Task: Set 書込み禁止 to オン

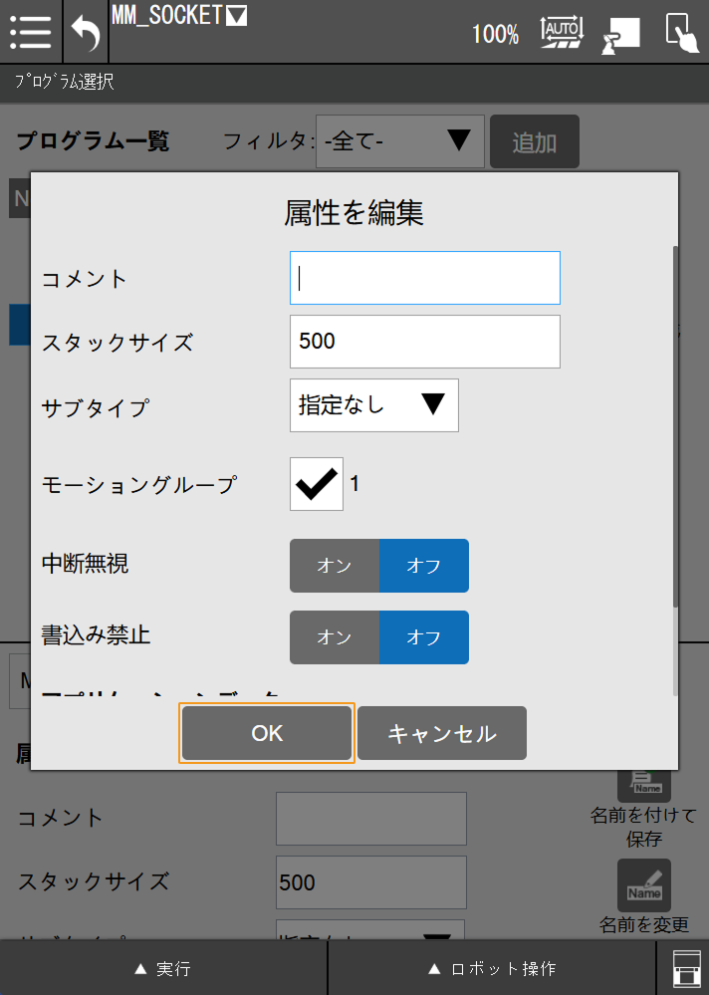Action: tap(335, 637)
